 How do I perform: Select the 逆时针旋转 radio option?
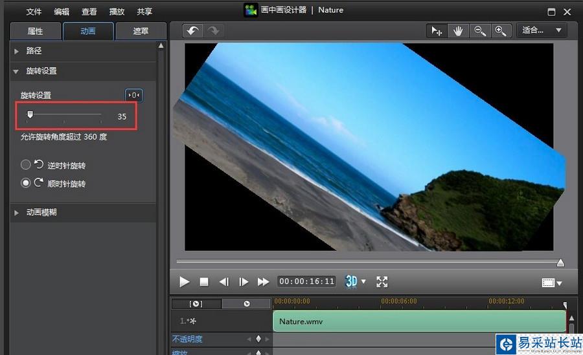coord(26,164)
